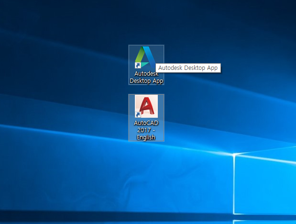The image size is (296, 224).
Task: Click the "Autodesk Desktop App" label under the icon
Action: (x=146, y=77)
